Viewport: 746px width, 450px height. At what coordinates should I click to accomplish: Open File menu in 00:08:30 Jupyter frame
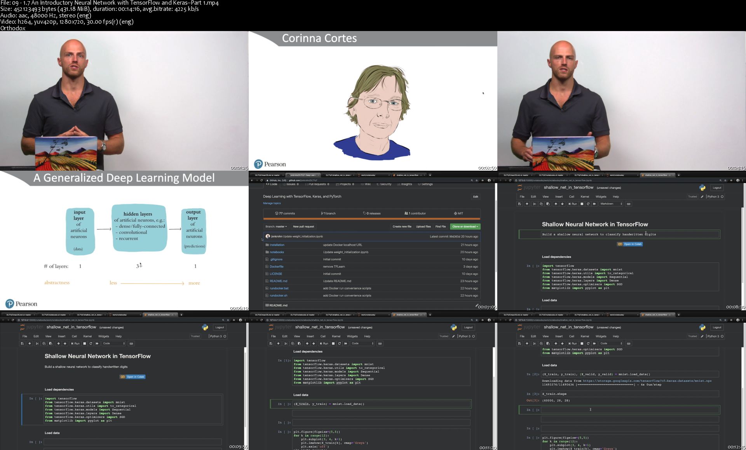pos(522,197)
